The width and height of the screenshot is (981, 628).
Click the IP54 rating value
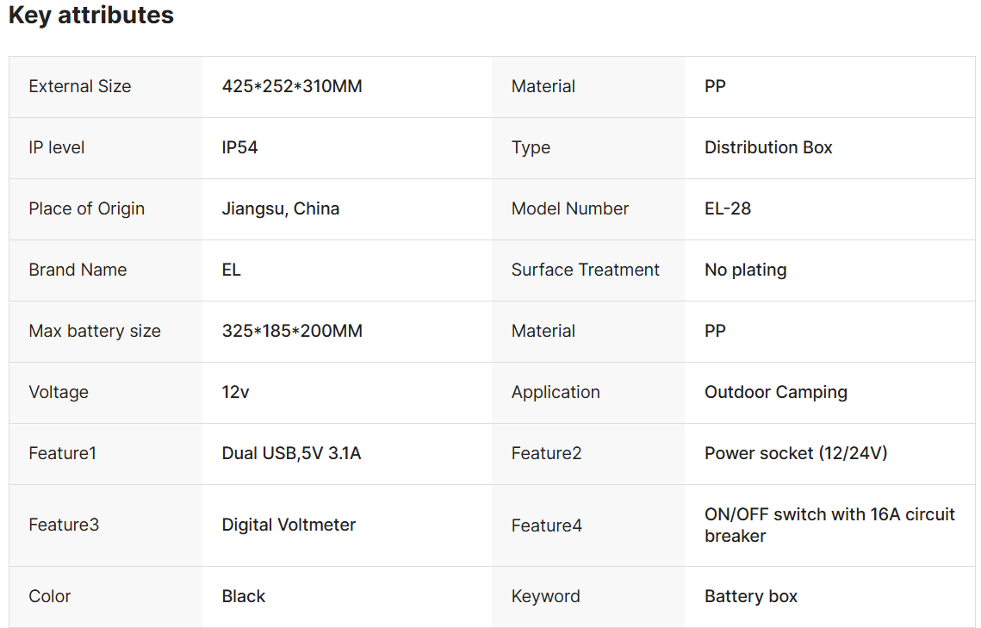pos(239,147)
